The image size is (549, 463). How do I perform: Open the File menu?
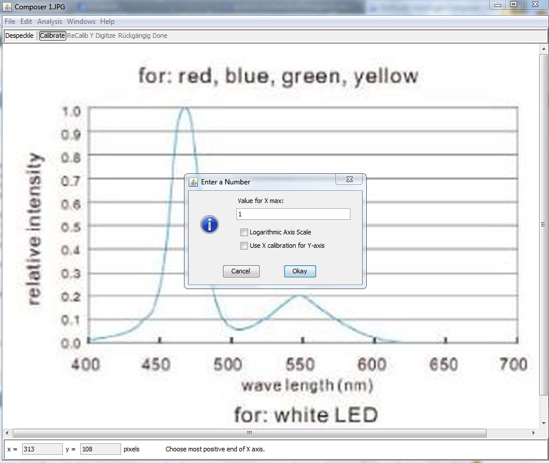(10, 22)
